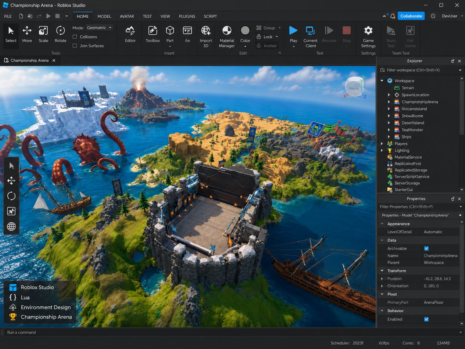Toggle Anchor on selected part
This screenshot has height=349, width=465.
pyautogui.click(x=266, y=46)
